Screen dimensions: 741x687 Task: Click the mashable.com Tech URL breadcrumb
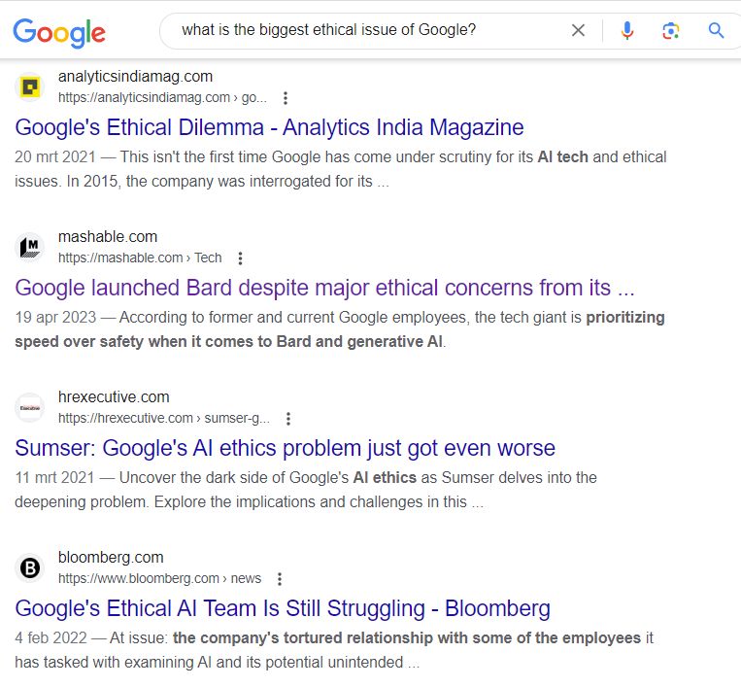coord(140,258)
